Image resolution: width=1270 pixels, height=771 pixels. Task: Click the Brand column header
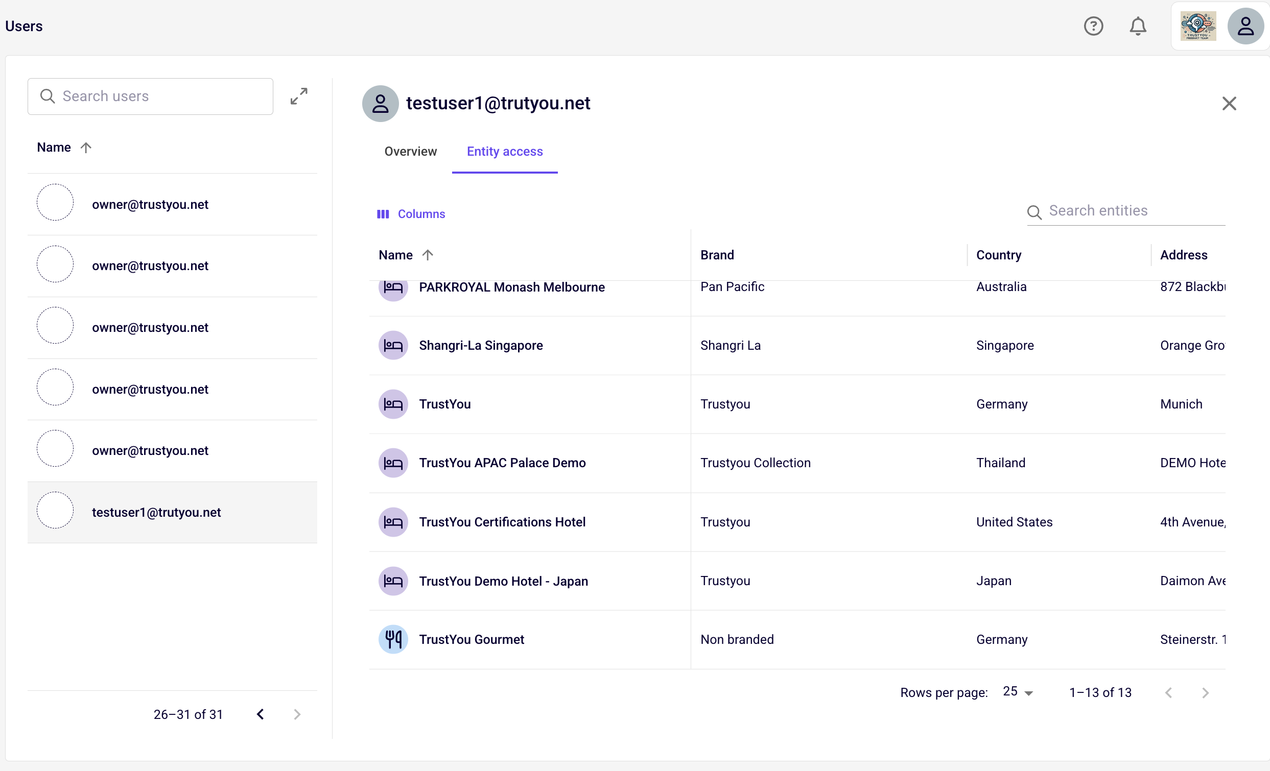pyautogui.click(x=717, y=255)
